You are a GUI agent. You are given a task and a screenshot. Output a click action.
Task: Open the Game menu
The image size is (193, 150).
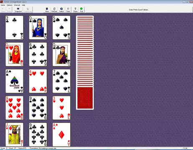click(3, 5)
